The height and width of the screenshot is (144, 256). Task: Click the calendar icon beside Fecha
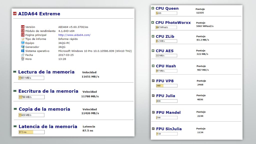coord(23,55)
